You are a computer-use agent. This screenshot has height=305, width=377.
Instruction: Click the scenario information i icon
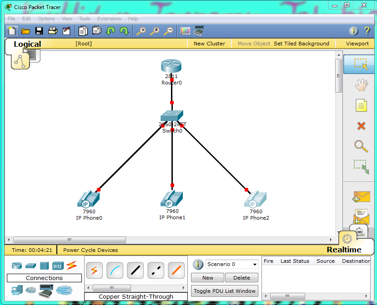click(x=198, y=264)
